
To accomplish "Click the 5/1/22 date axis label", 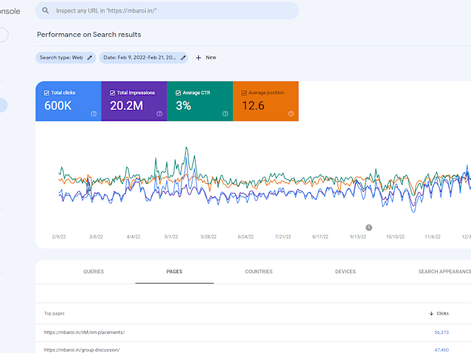I will tap(171, 237).
